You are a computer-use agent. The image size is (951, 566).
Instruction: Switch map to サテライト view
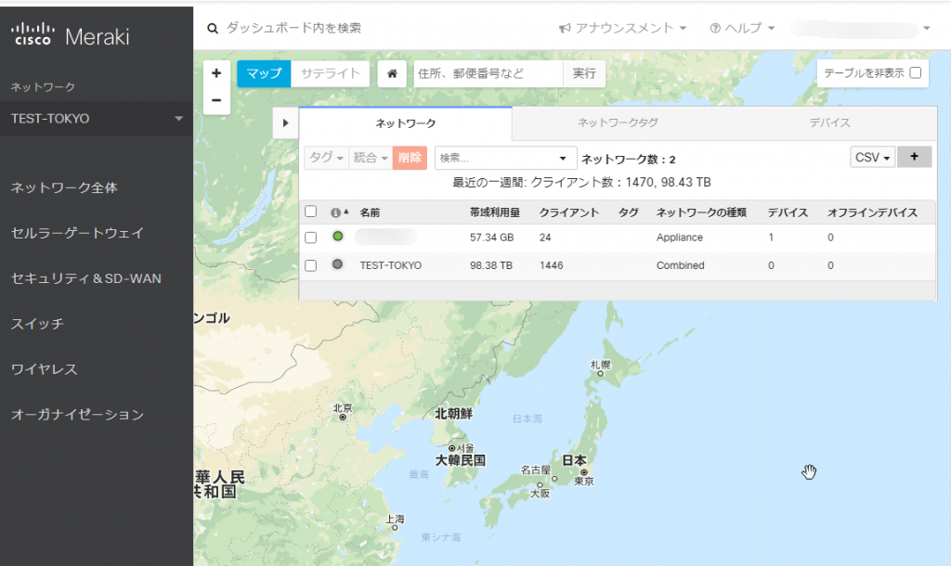(331, 73)
